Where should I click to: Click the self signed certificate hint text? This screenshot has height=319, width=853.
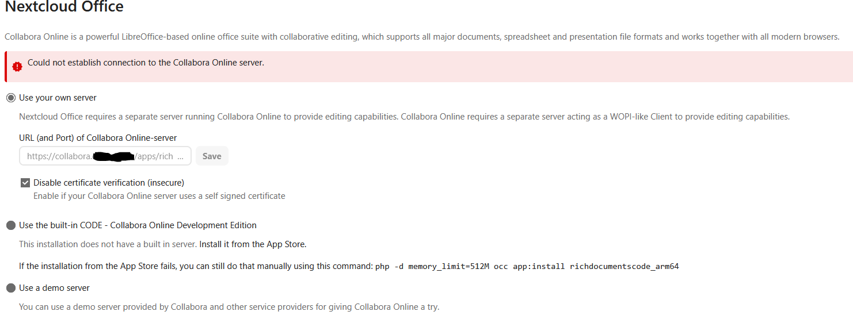click(159, 196)
